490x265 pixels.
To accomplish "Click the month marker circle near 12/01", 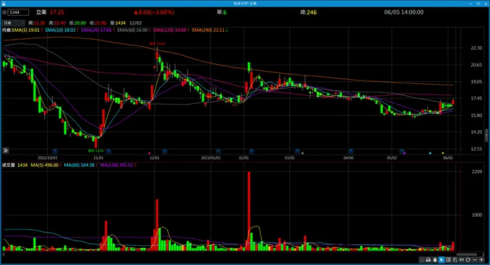I will coord(165,151).
